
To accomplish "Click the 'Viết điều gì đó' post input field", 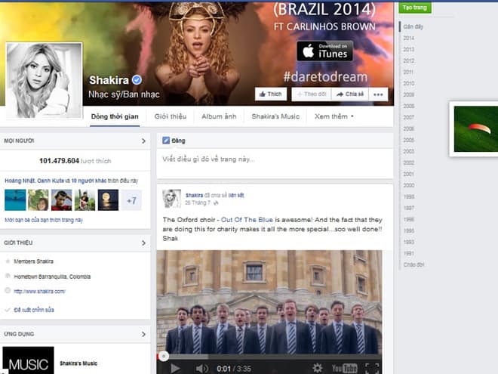I will 275,159.
